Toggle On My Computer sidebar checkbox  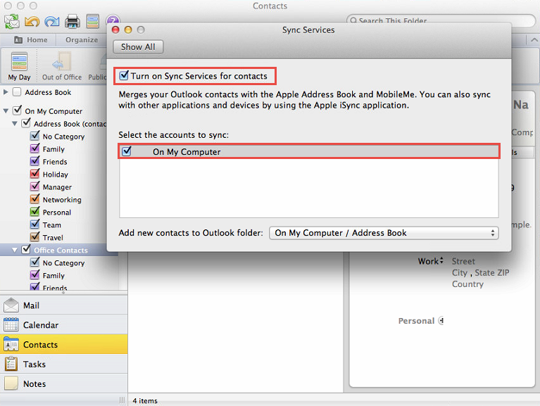[x=17, y=110]
